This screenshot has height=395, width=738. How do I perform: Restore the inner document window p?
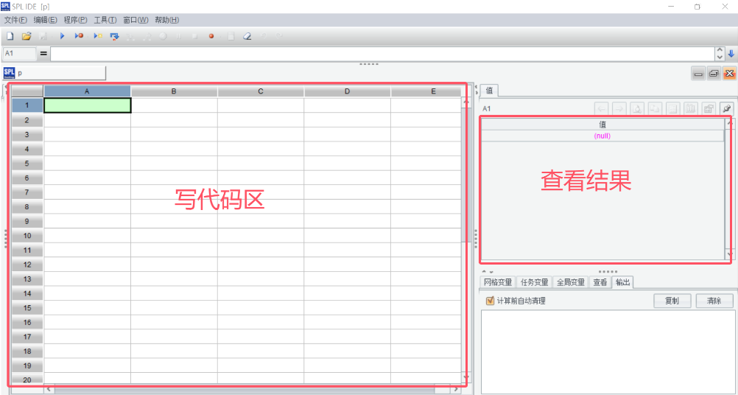tap(714, 74)
